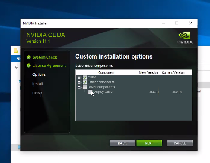
Task: Click System Check green checkmark icon
Action: 29,57
